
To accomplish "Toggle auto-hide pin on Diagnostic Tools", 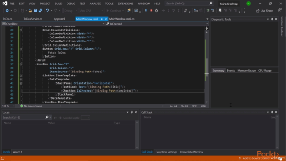I will [x=272, y=19].
